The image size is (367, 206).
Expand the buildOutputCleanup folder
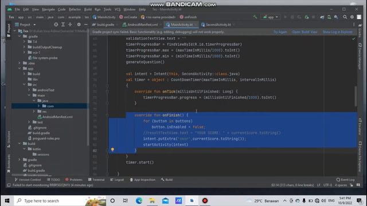(24, 47)
